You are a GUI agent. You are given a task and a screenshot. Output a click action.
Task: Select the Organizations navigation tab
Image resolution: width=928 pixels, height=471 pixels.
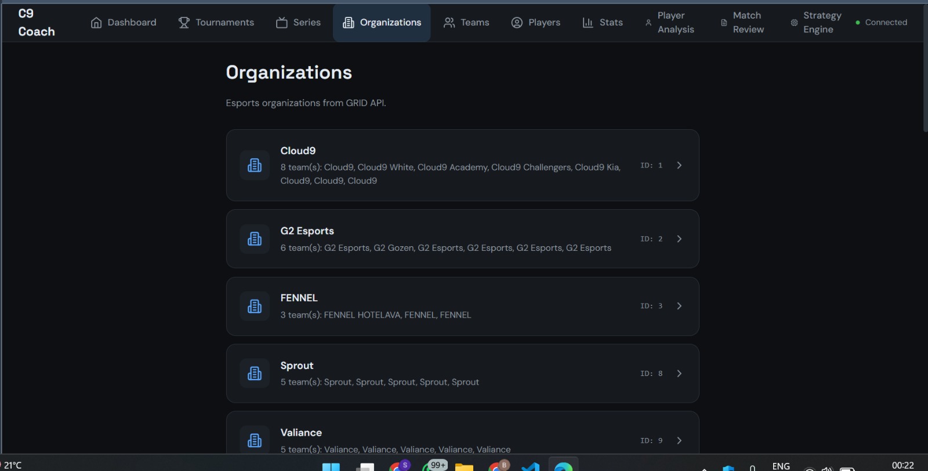tap(382, 23)
